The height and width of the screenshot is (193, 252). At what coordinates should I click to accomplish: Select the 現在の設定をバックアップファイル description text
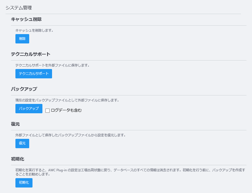click(67, 100)
